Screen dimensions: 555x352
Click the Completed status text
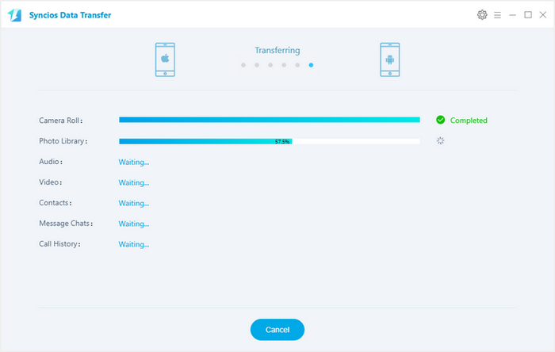tap(469, 121)
